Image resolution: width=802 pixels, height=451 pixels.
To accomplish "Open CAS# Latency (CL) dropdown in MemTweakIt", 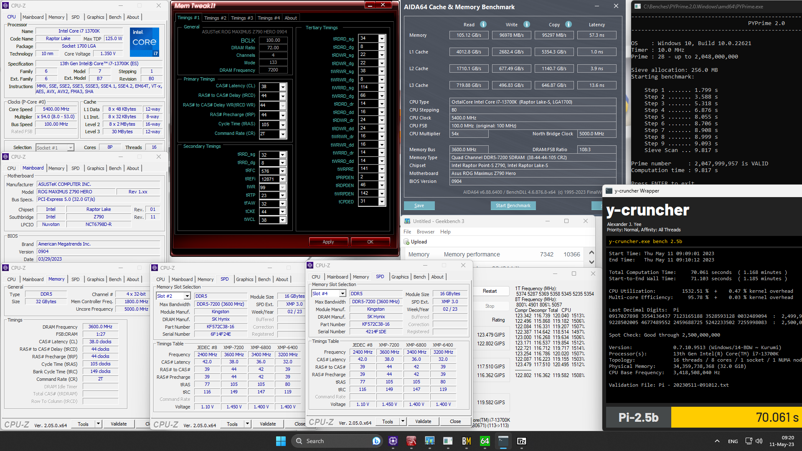I will pos(283,87).
